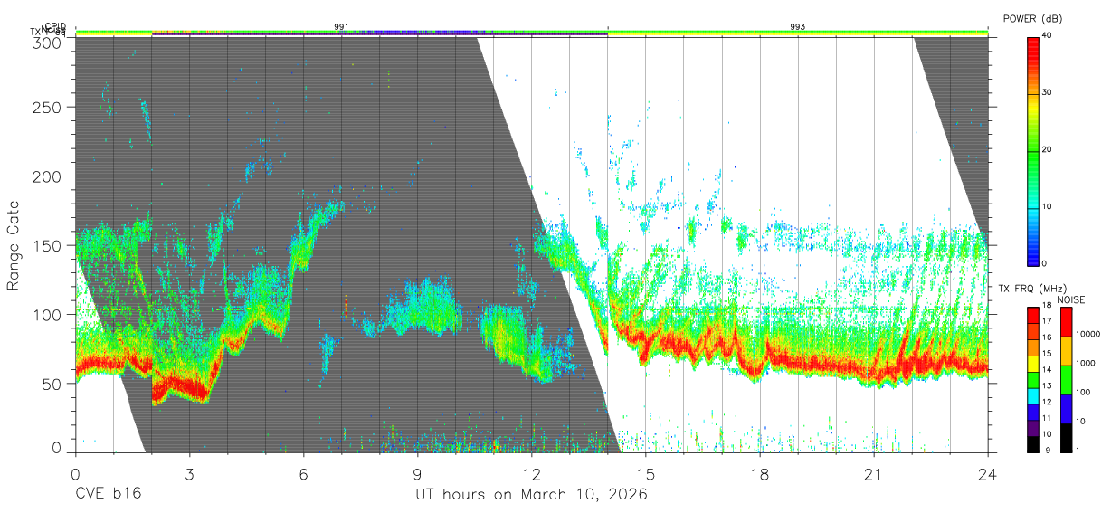Viewport: 1111px width, 513px height.
Task: Click the 0 label on the POWER scale
Action: pos(1045,263)
